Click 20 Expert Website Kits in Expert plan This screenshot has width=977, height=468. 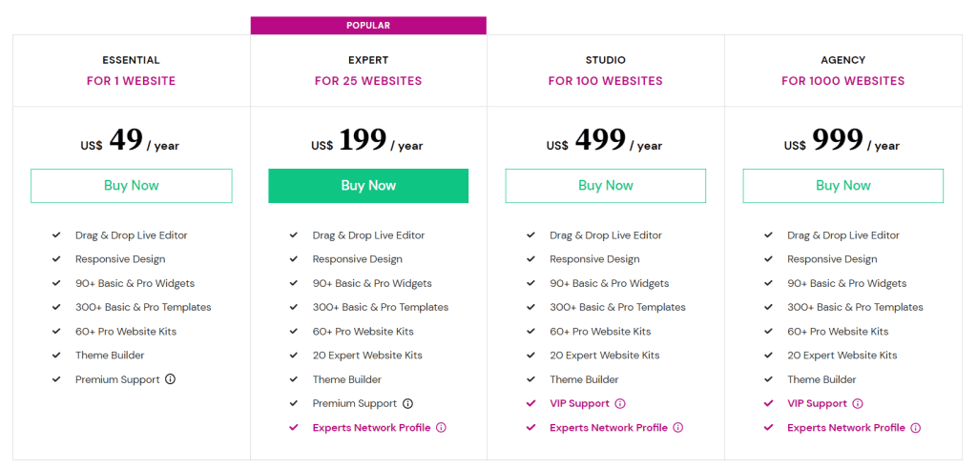point(367,356)
